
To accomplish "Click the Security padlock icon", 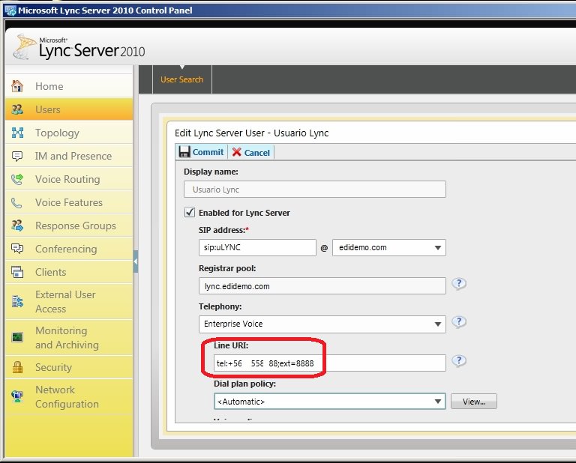I will click(x=17, y=367).
